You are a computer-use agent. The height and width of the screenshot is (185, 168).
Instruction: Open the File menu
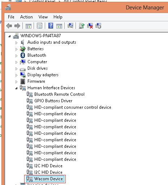pos(11,17)
